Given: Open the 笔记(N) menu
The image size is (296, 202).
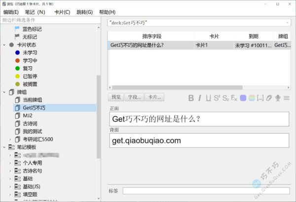Looking at the screenshot, I should 35,12.
